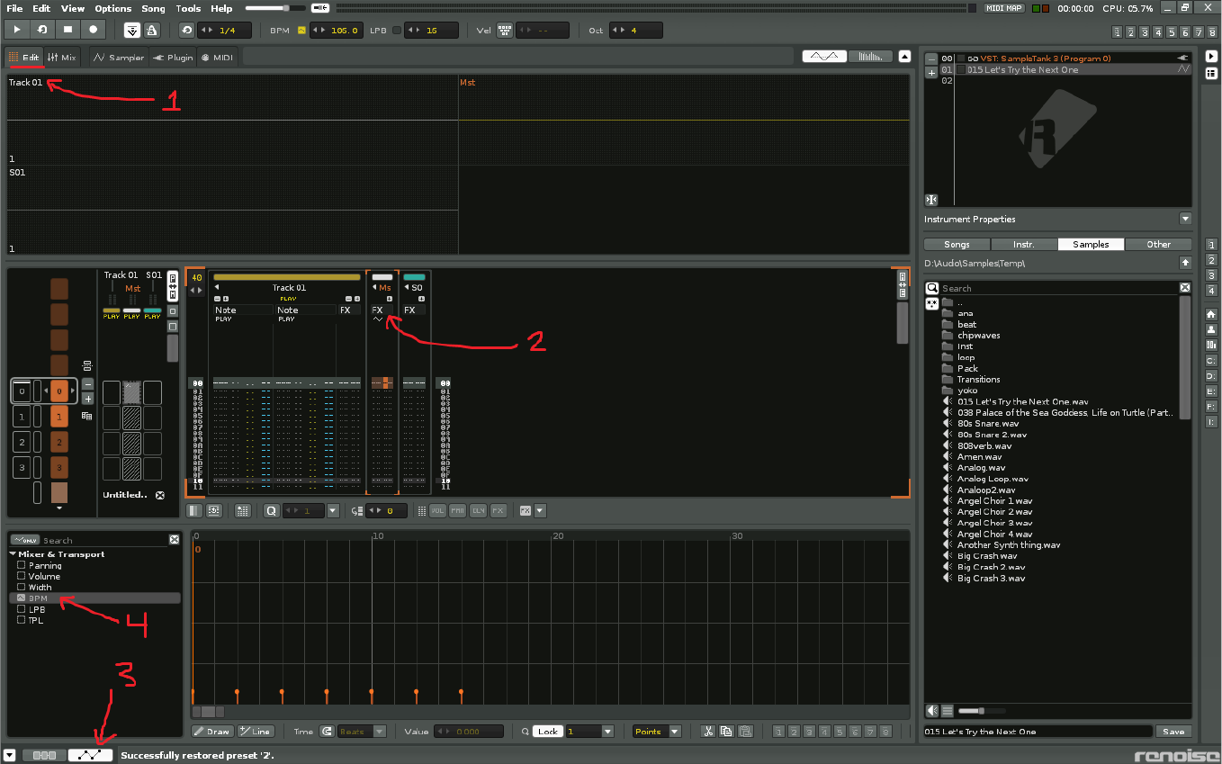Switch to the Sampler tab

(x=119, y=58)
